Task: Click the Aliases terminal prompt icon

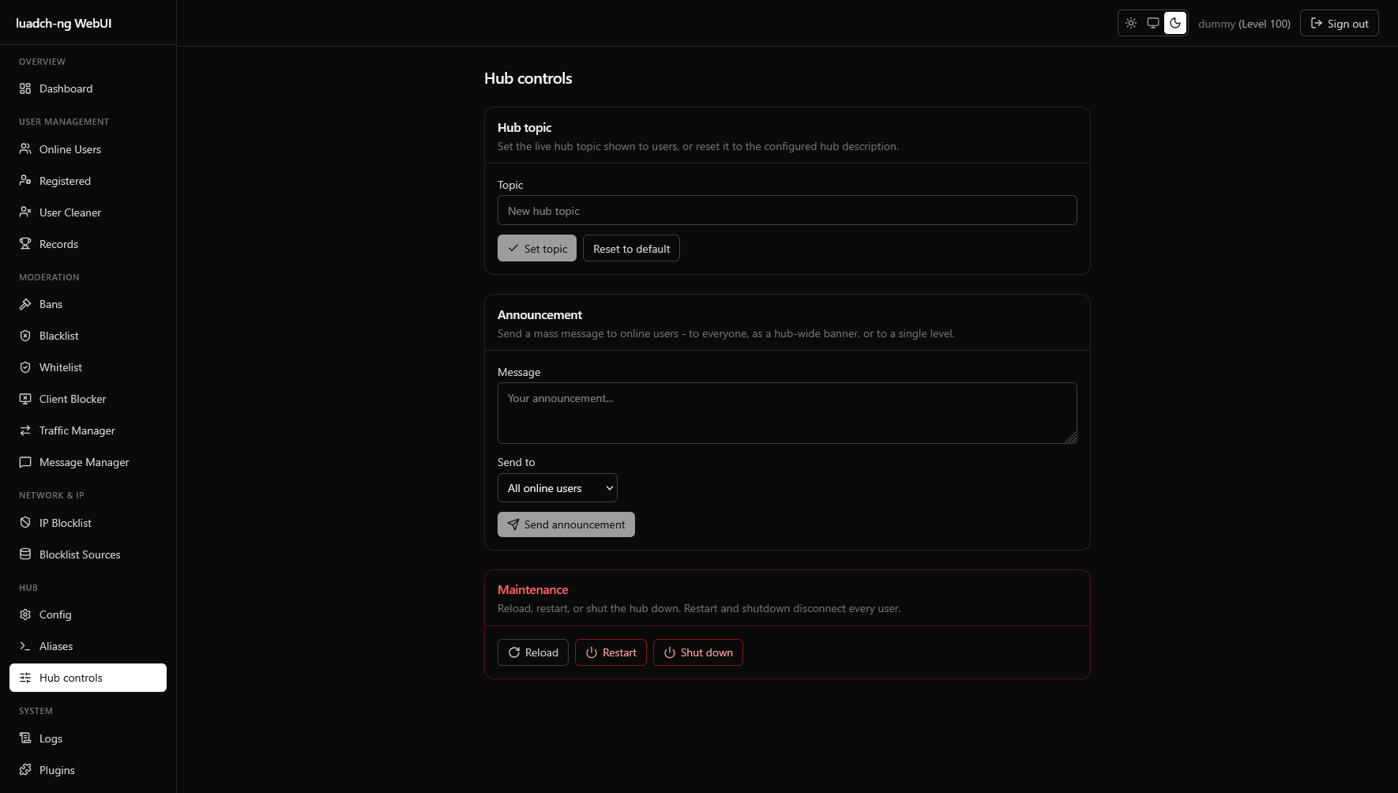Action: (x=25, y=646)
